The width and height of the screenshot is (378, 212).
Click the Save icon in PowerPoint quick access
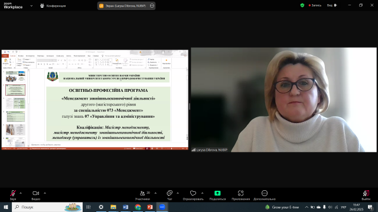click(x=5, y=52)
